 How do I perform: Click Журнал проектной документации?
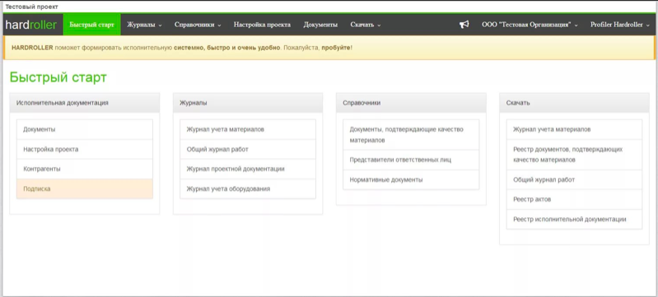point(248,169)
